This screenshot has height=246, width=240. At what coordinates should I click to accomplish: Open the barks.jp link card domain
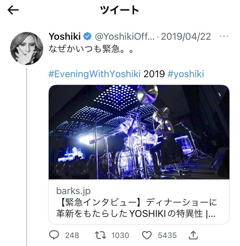[x=73, y=191]
